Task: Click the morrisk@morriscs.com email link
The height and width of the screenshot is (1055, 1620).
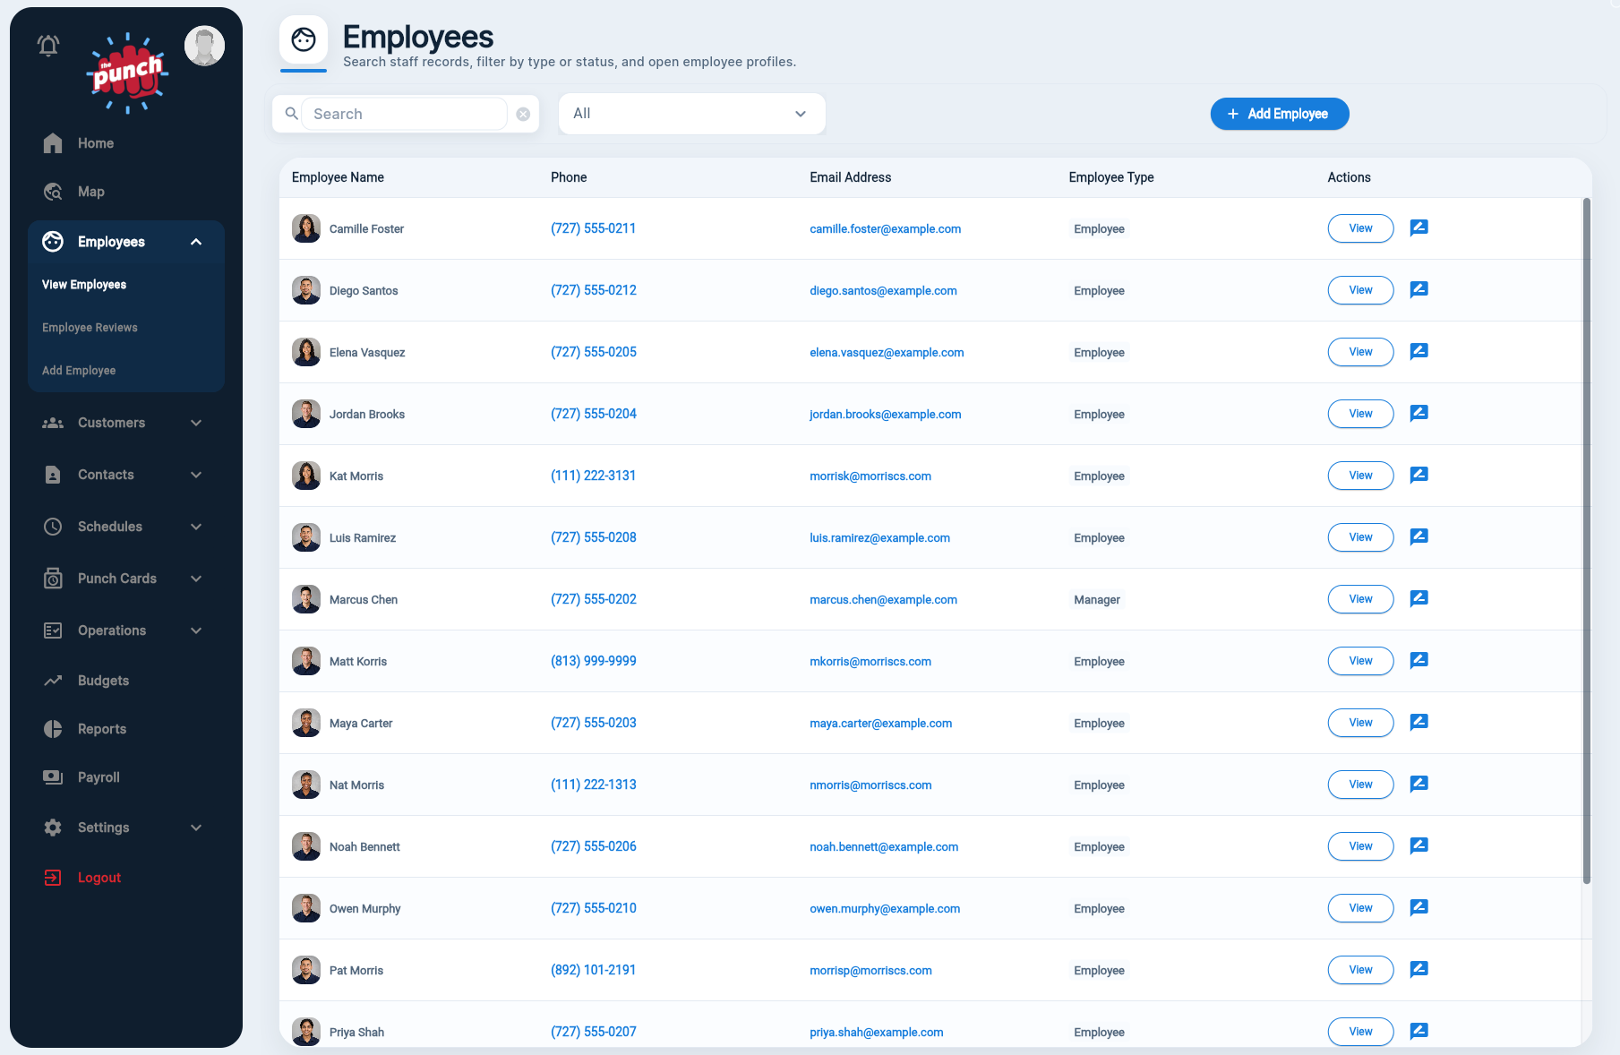Action: click(x=870, y=476)
